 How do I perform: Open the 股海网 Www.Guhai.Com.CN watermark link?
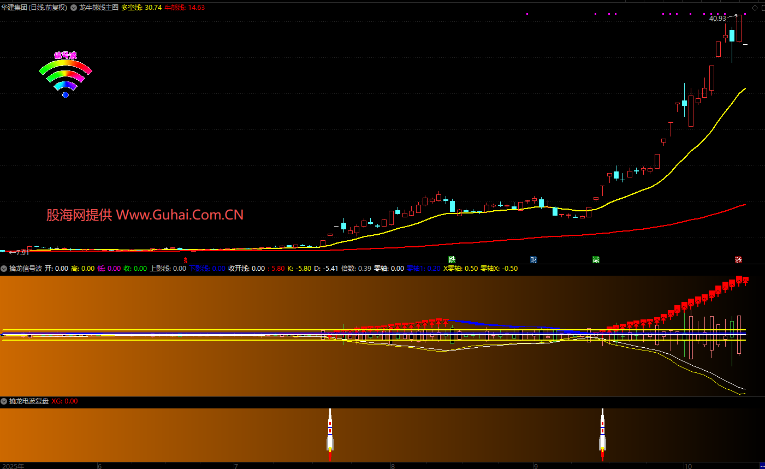(x=145, y=215)
